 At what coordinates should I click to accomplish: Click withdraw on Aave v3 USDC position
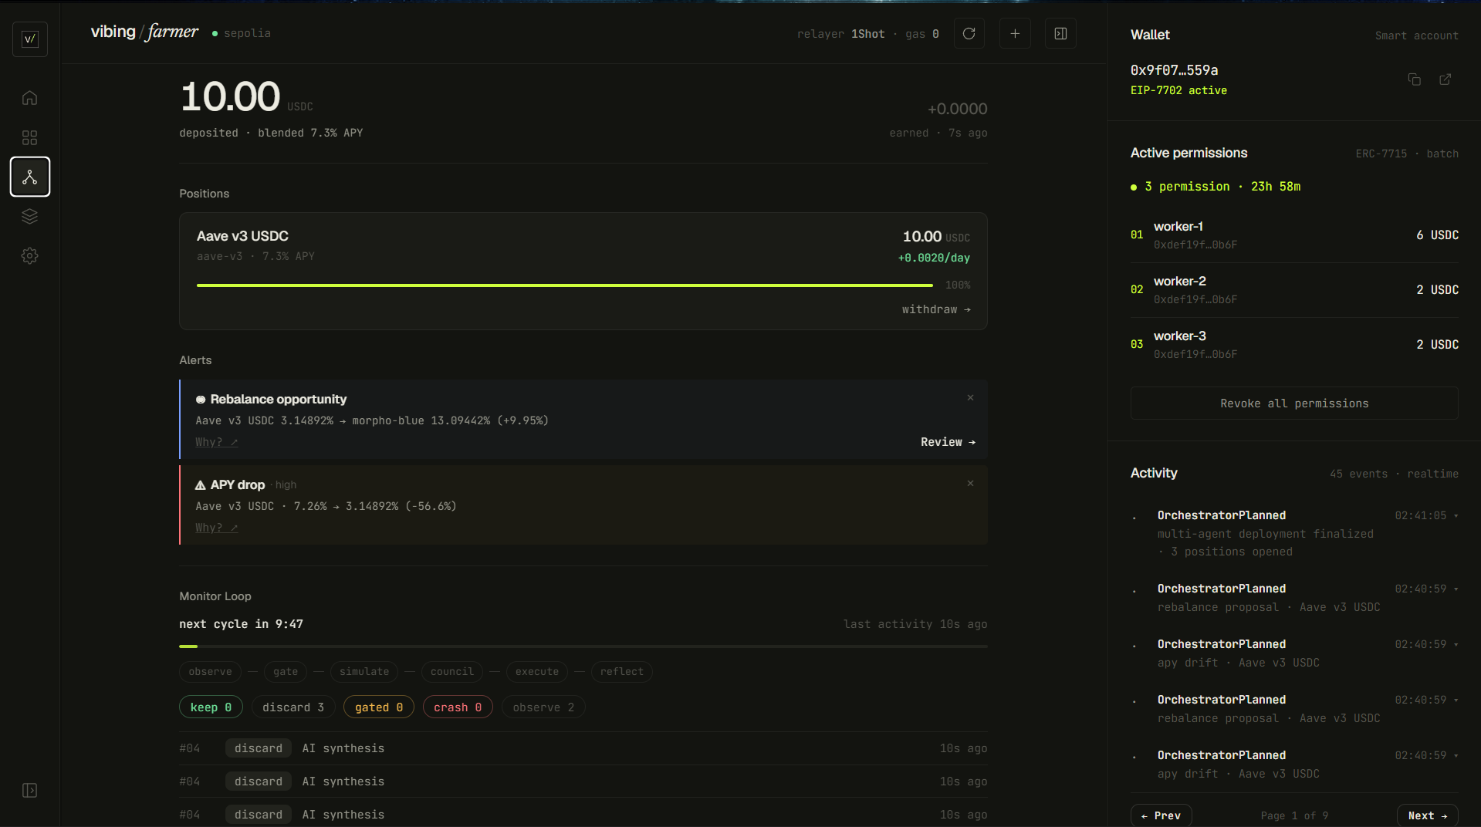936,309
